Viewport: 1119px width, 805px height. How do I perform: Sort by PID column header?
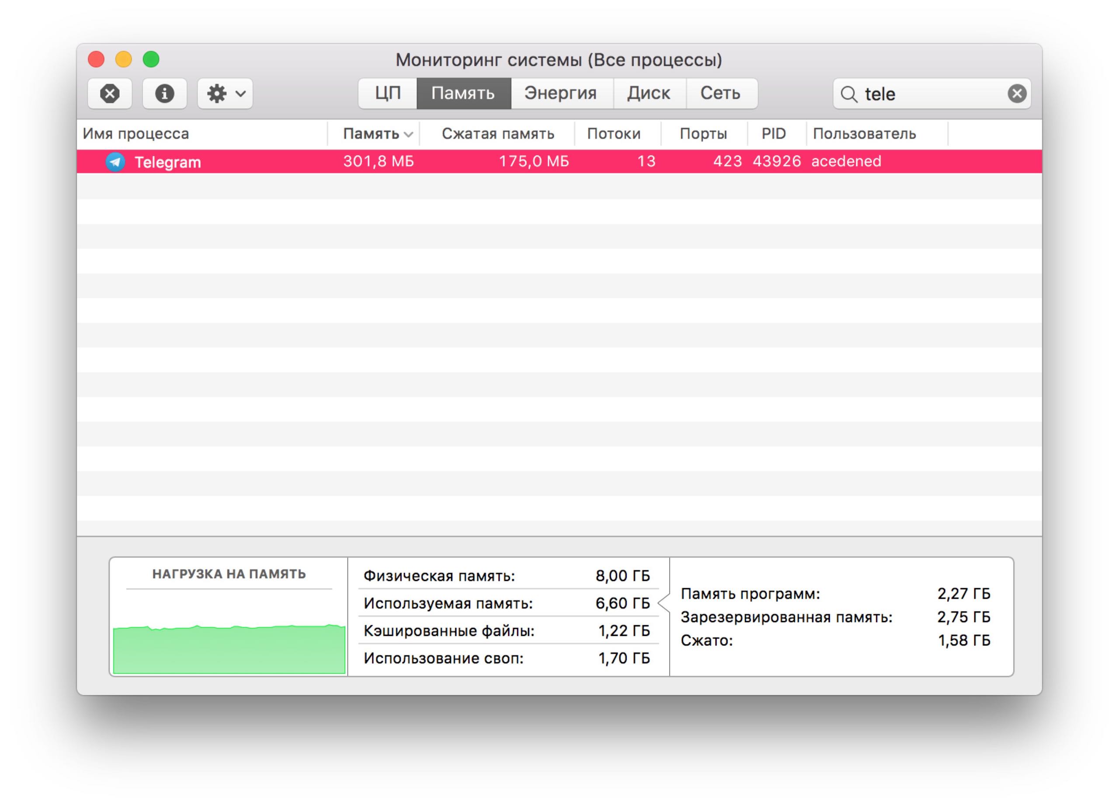pos(773,134)
